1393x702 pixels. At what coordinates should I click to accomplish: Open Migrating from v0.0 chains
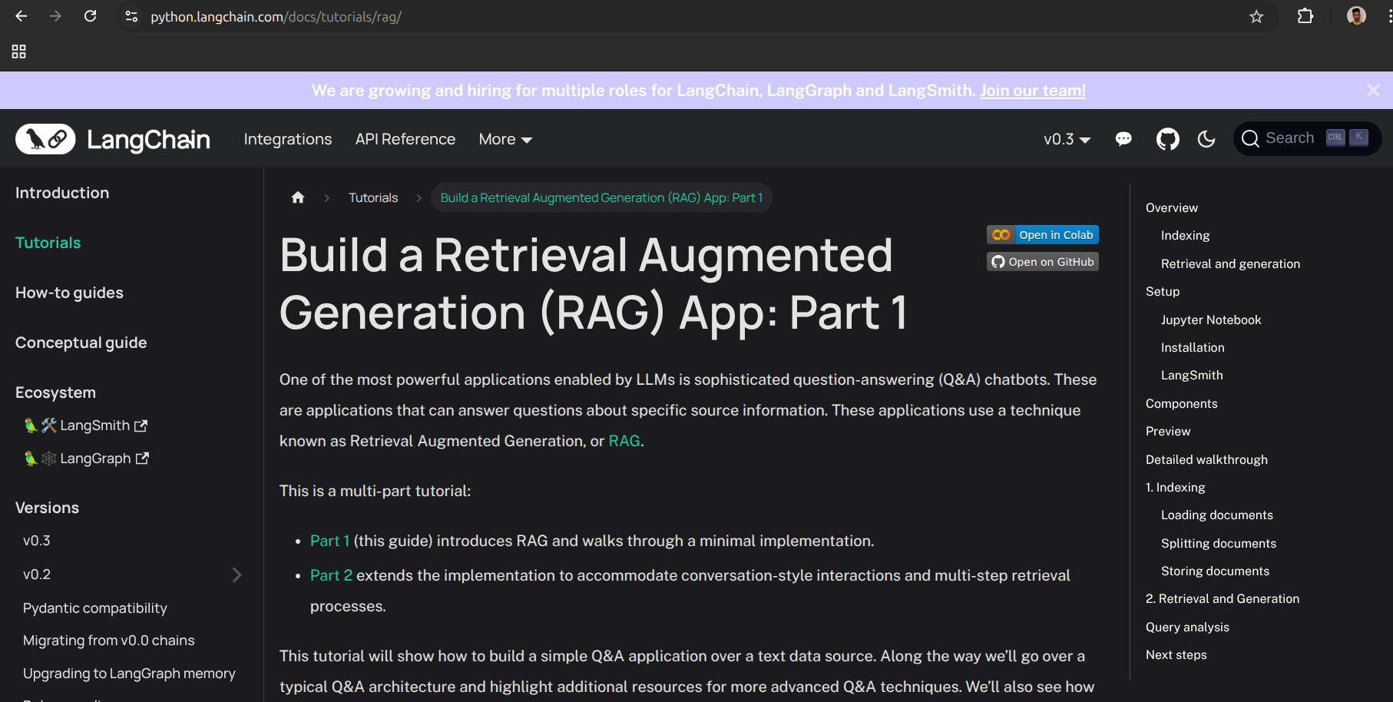(109, 641)
